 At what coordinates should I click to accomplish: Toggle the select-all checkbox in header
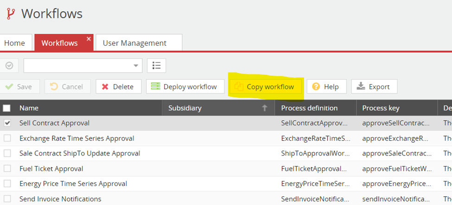[x=7, y=108]
